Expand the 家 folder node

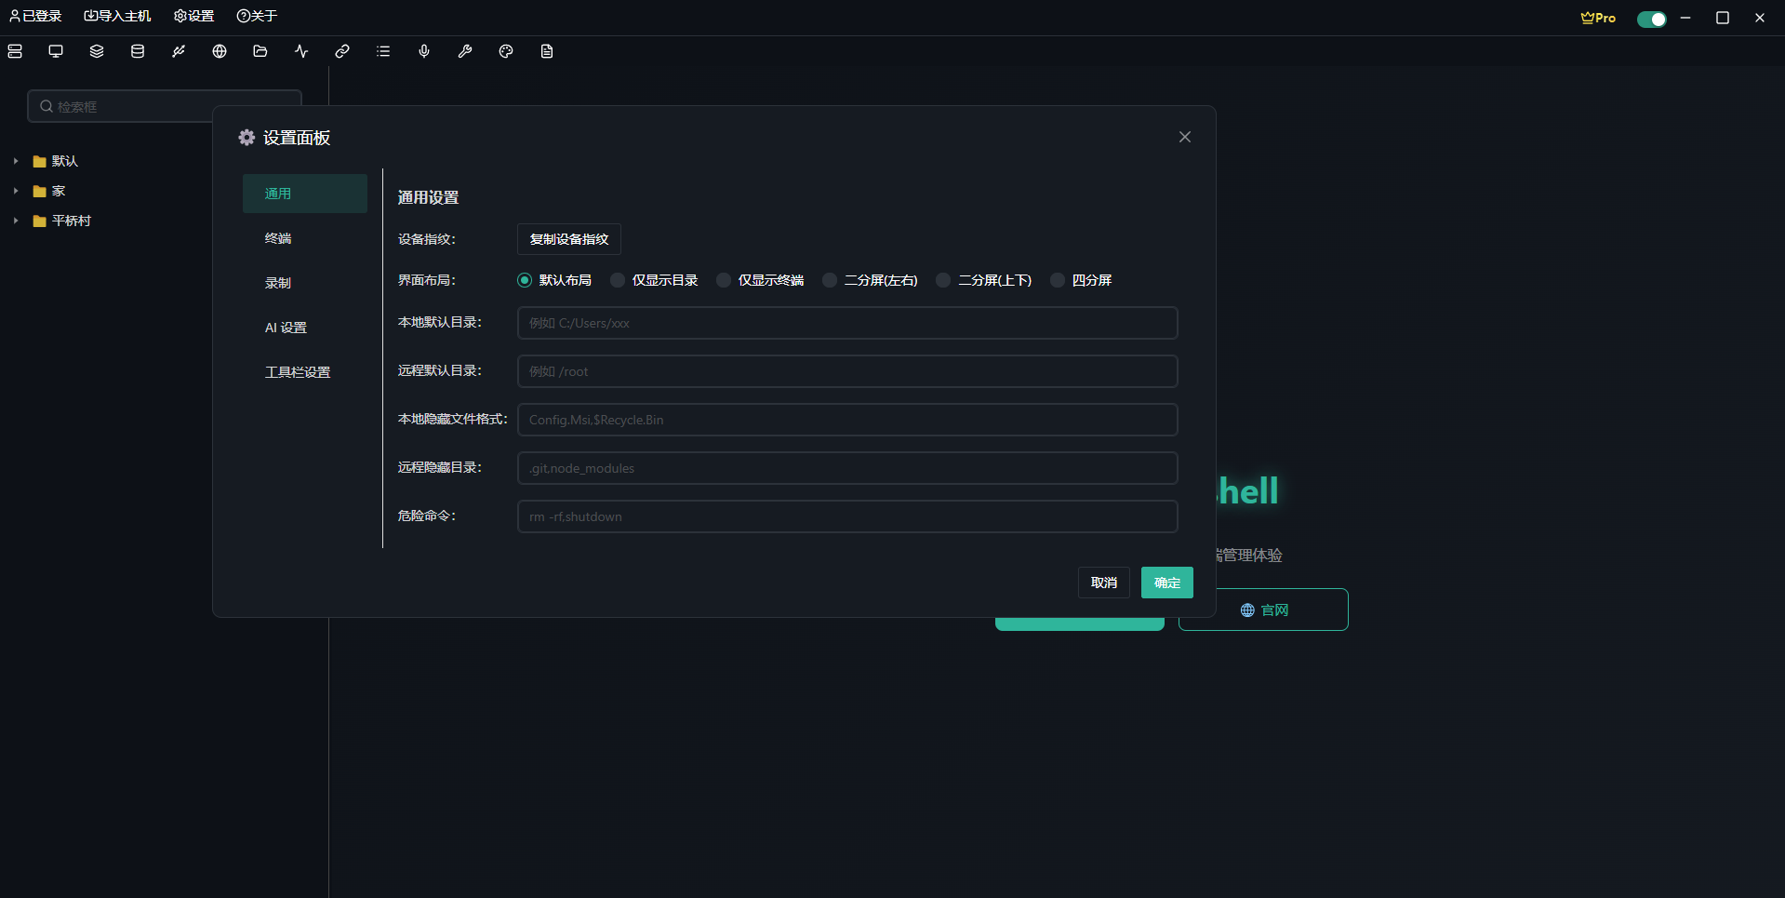(x=16, y=191)
